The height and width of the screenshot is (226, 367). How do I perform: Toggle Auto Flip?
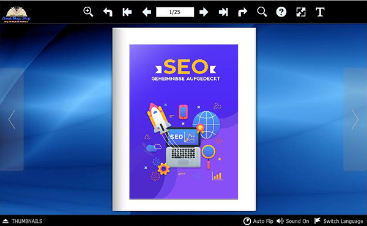(258, 221)
